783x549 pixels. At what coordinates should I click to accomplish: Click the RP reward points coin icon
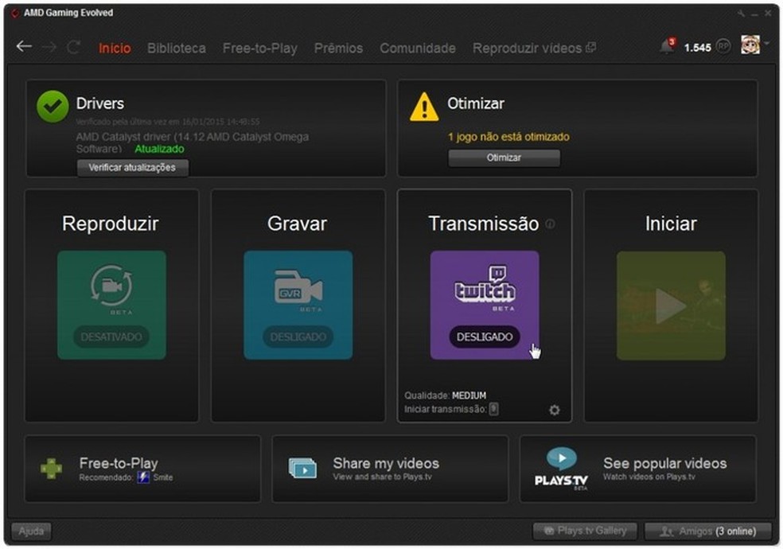click(723, 46)
